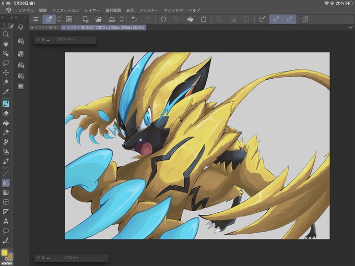Select the Zoom magnifier tool

(6, 34)
